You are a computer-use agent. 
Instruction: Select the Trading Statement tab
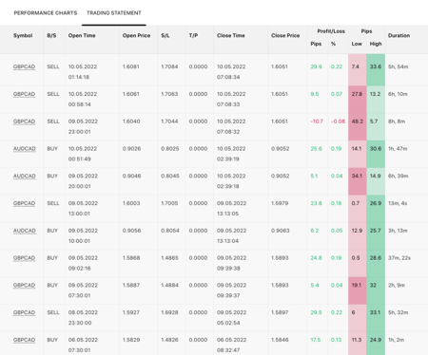[x=114, y=13]
